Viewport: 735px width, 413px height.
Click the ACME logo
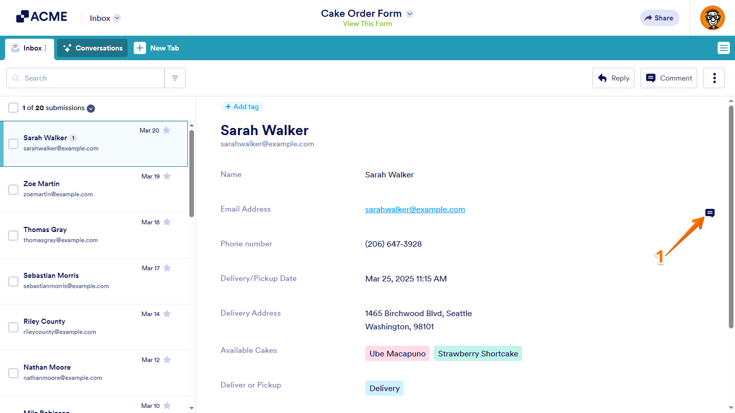click(x=41, y=16)
